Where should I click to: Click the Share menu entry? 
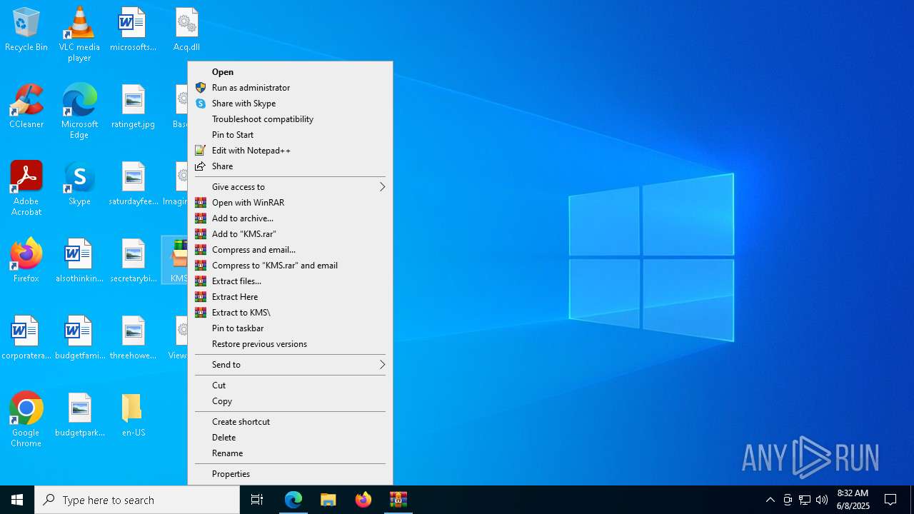290,166
